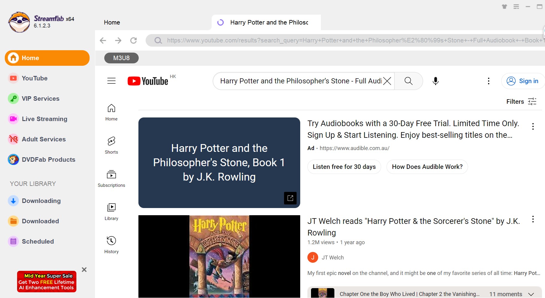Go back using the back arrow

point(103,40)
